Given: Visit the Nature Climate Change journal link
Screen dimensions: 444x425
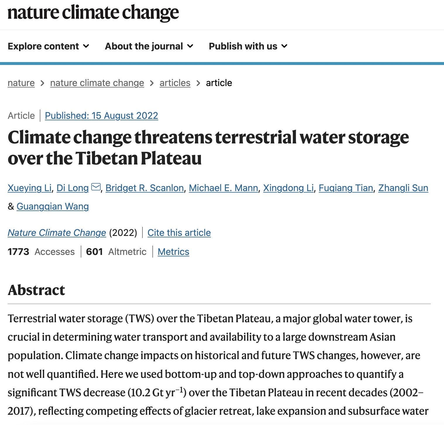Looking at the screenshot, I should pyautogui.click(x=57, y=233).
